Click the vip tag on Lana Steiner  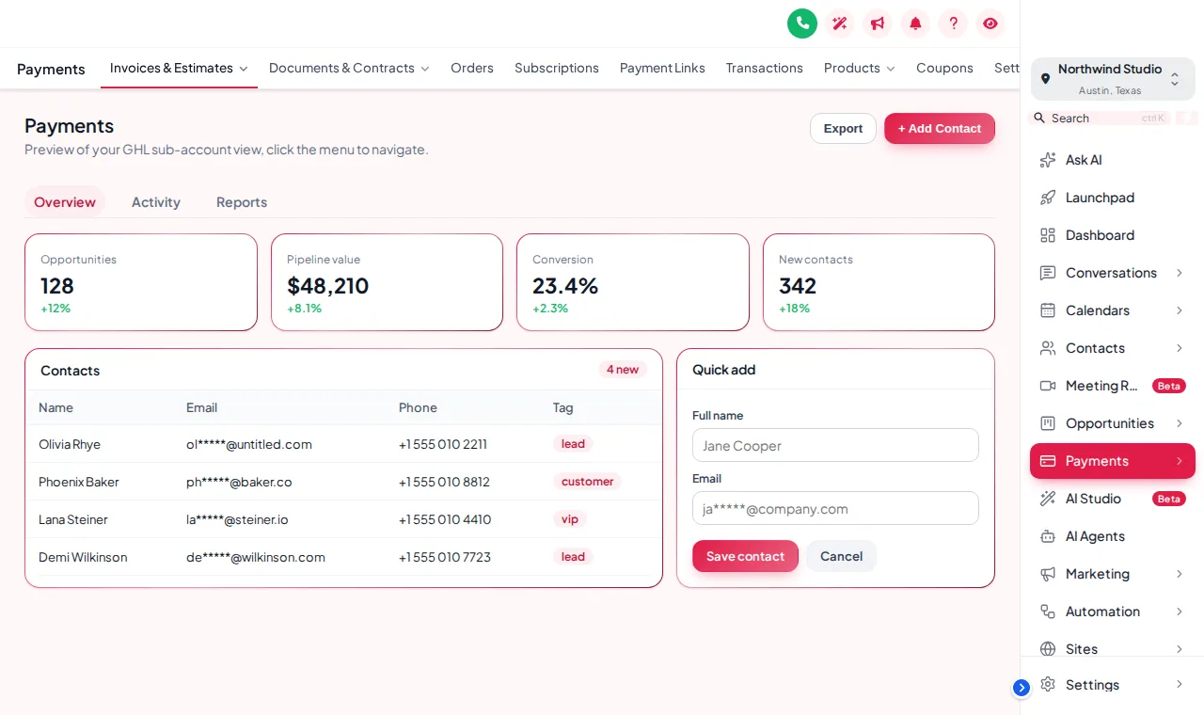[x=570, y=519]
